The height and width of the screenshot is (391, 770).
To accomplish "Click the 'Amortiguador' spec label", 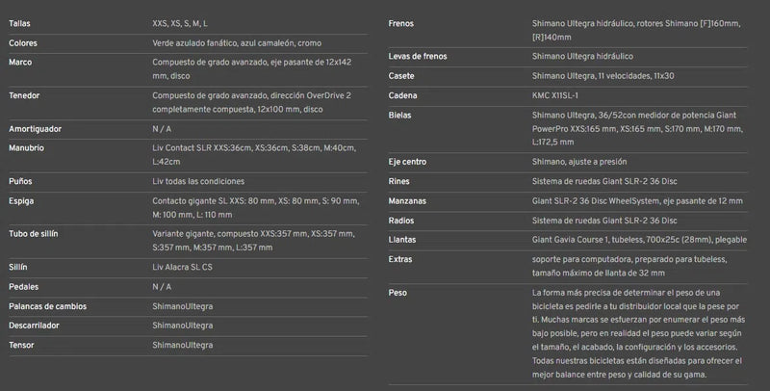I will pos(35,129).
